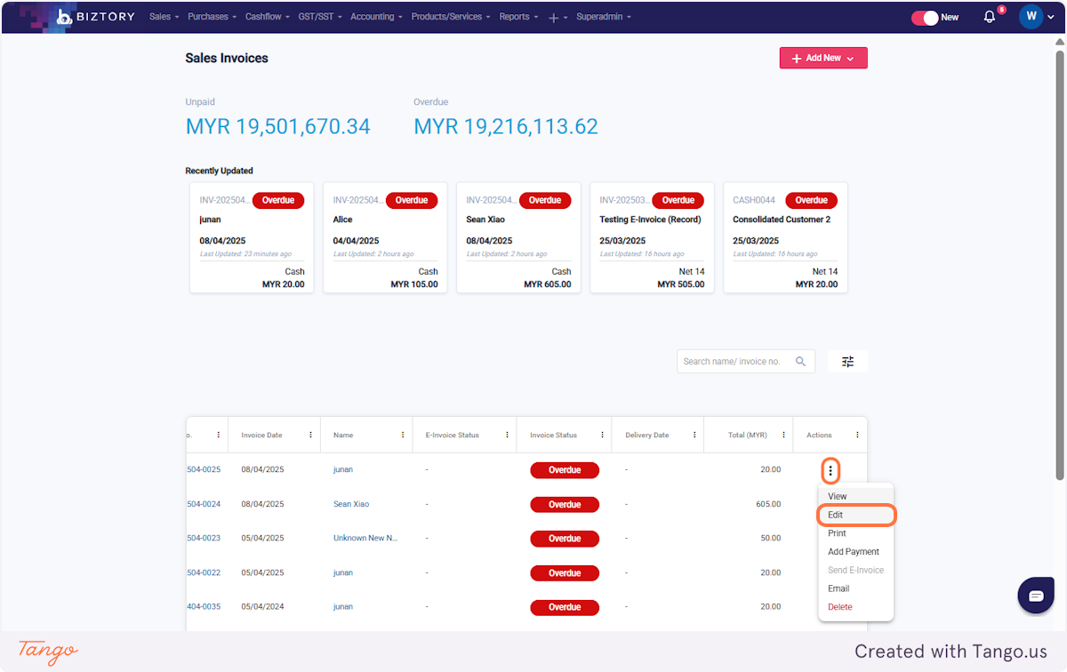
Task: Open invoice link 504-0025
Action: pyautogui.click(x=204, y=469)
